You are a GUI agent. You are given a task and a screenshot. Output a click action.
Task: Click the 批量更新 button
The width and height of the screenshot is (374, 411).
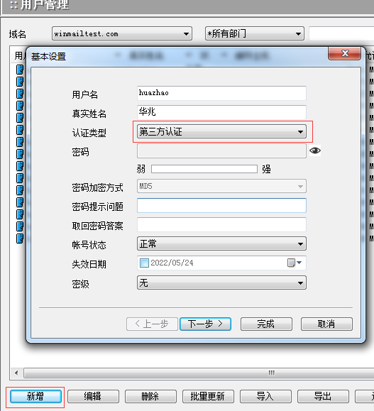(208, 396)
